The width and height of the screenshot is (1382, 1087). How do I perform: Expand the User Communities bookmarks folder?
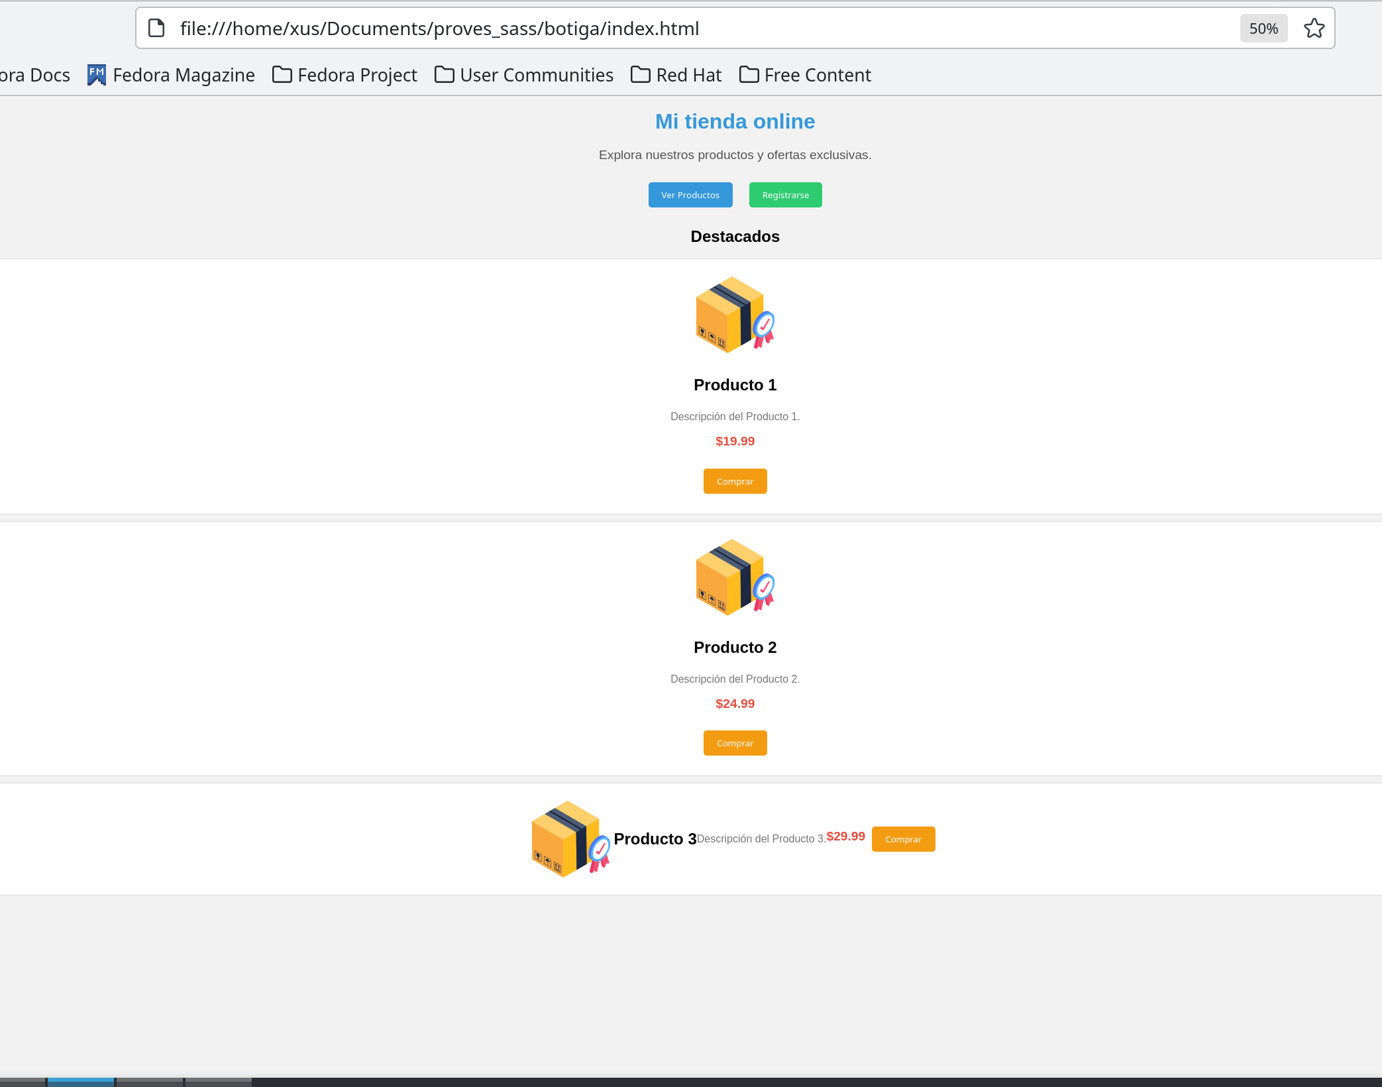[x=523, y=75]
